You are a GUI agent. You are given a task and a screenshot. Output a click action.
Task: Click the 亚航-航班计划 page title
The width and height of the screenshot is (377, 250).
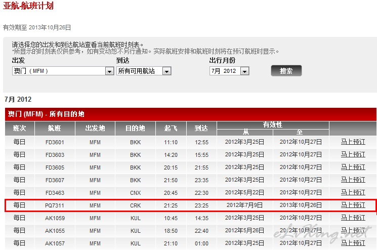(x=28, y=6)
